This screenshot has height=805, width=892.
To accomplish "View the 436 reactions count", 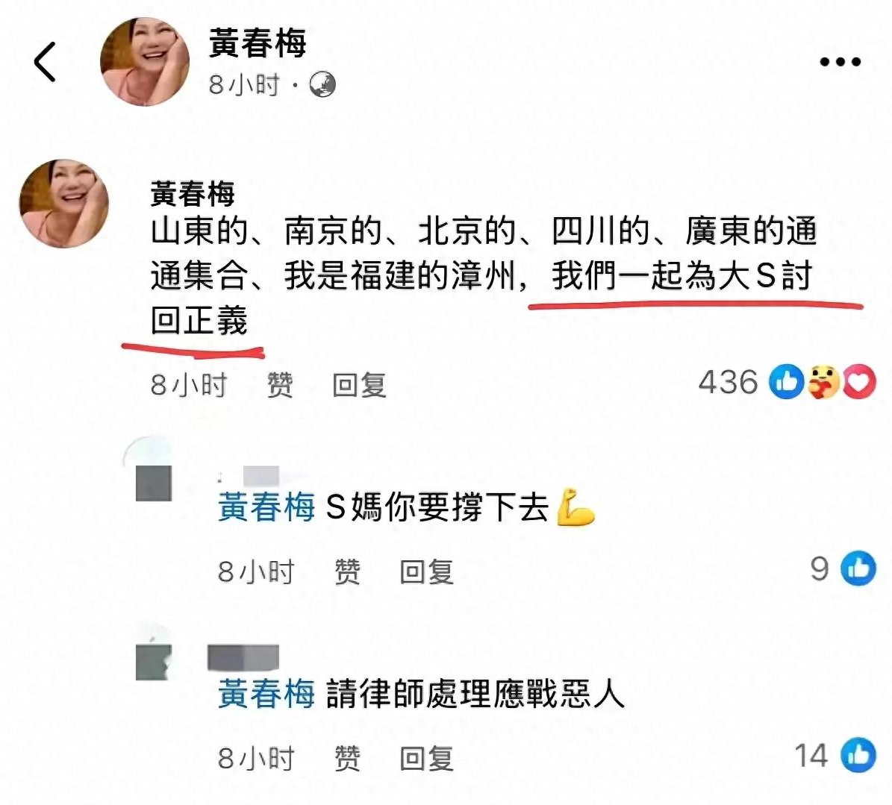I will pyautogui.click(x=729, y=382).
